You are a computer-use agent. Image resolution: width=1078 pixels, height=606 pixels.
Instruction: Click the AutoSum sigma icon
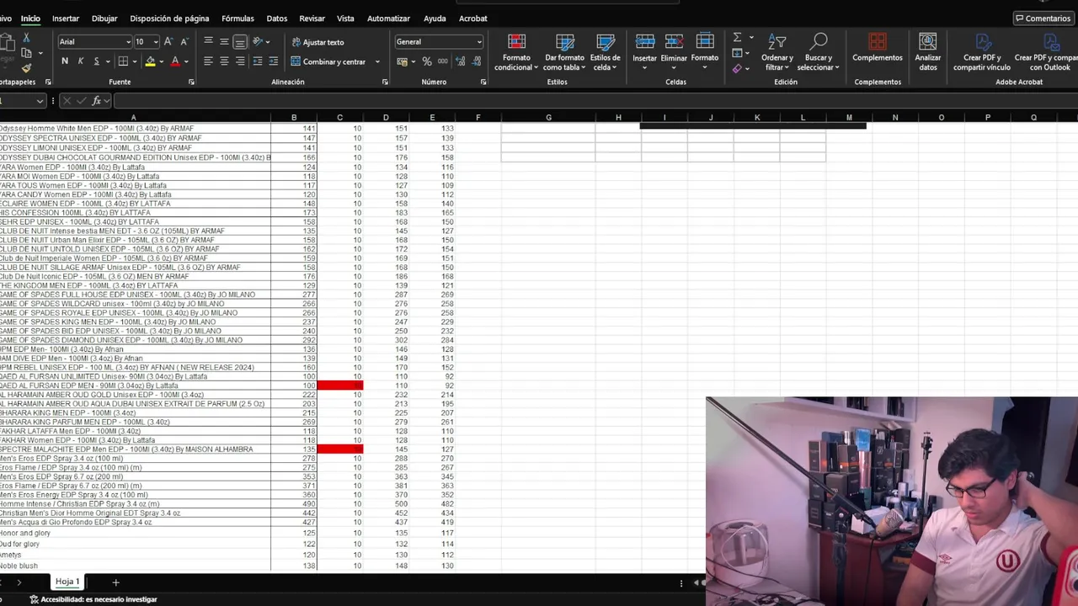[737, 38]
